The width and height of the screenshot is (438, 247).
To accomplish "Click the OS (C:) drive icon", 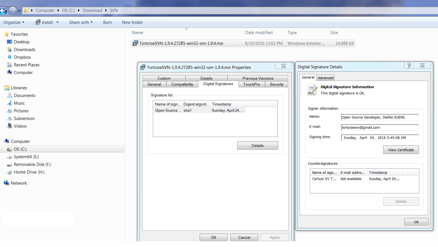I will [x=9, y=149].
